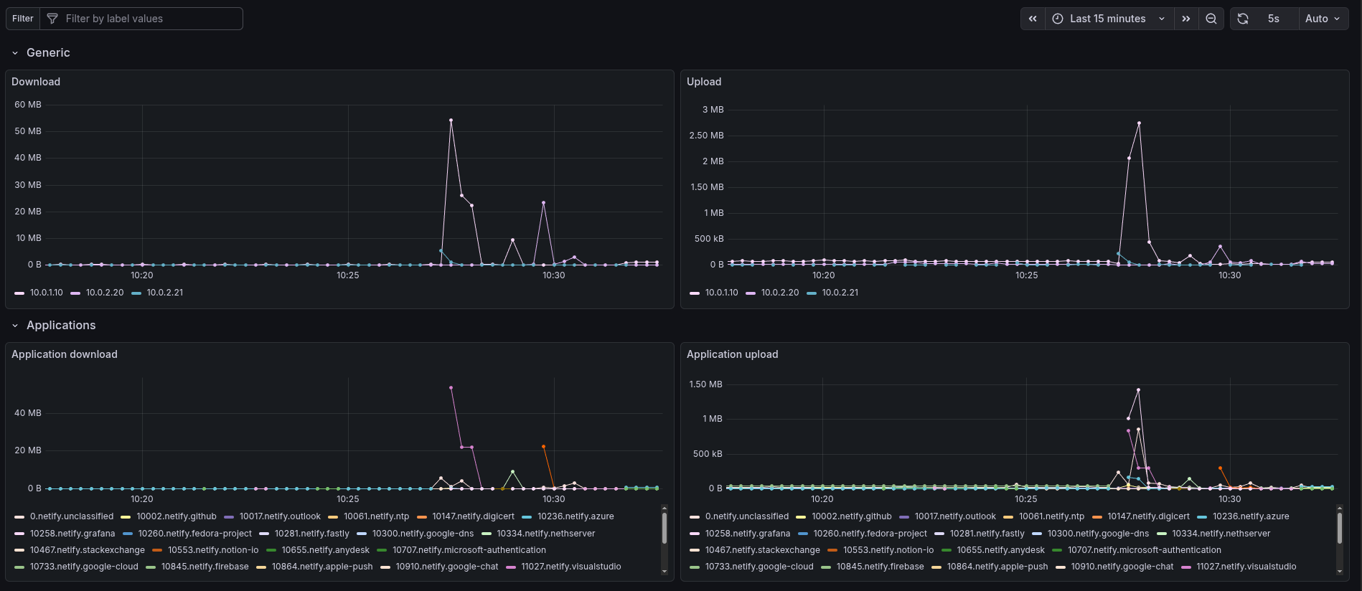This screenshot has height=591, width=1362.
Task: Shift time range backward with double-left arrows
Action: (x=1033, y=19)
